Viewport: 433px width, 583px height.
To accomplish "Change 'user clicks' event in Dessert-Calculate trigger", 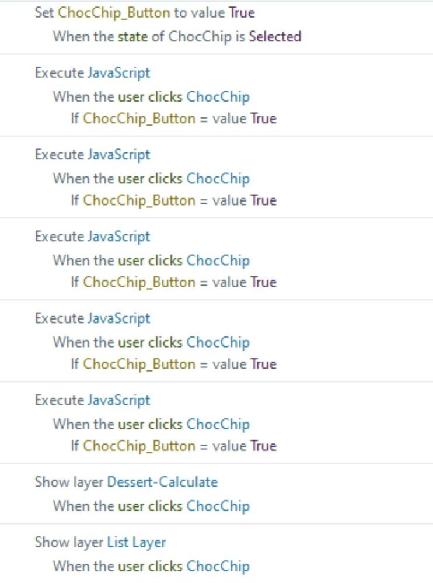I will pos(150,506).
